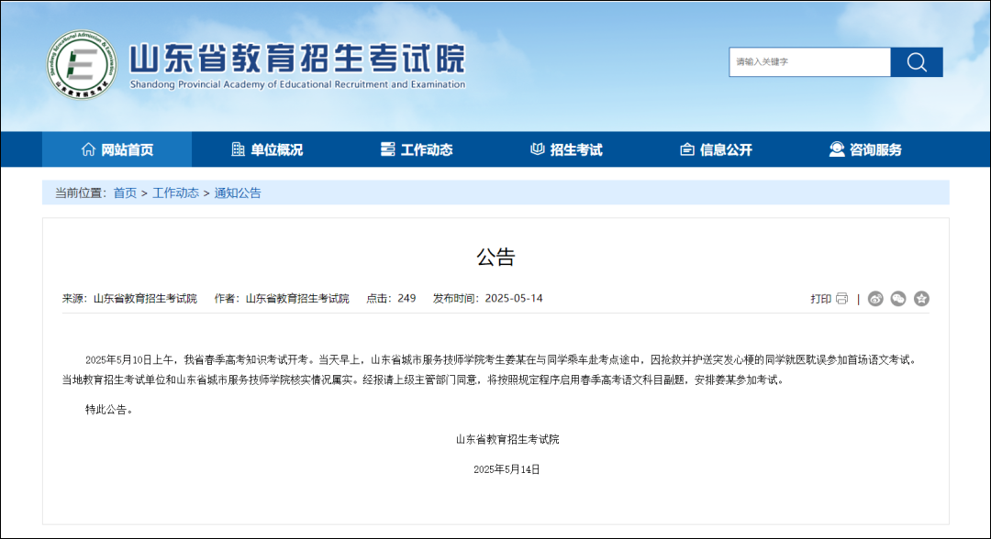Screen dimensions: 991x539
Task: Click the centered 山东省教育招生考试院 signature line
Action: pyautogui.click(x=507, y=439)
